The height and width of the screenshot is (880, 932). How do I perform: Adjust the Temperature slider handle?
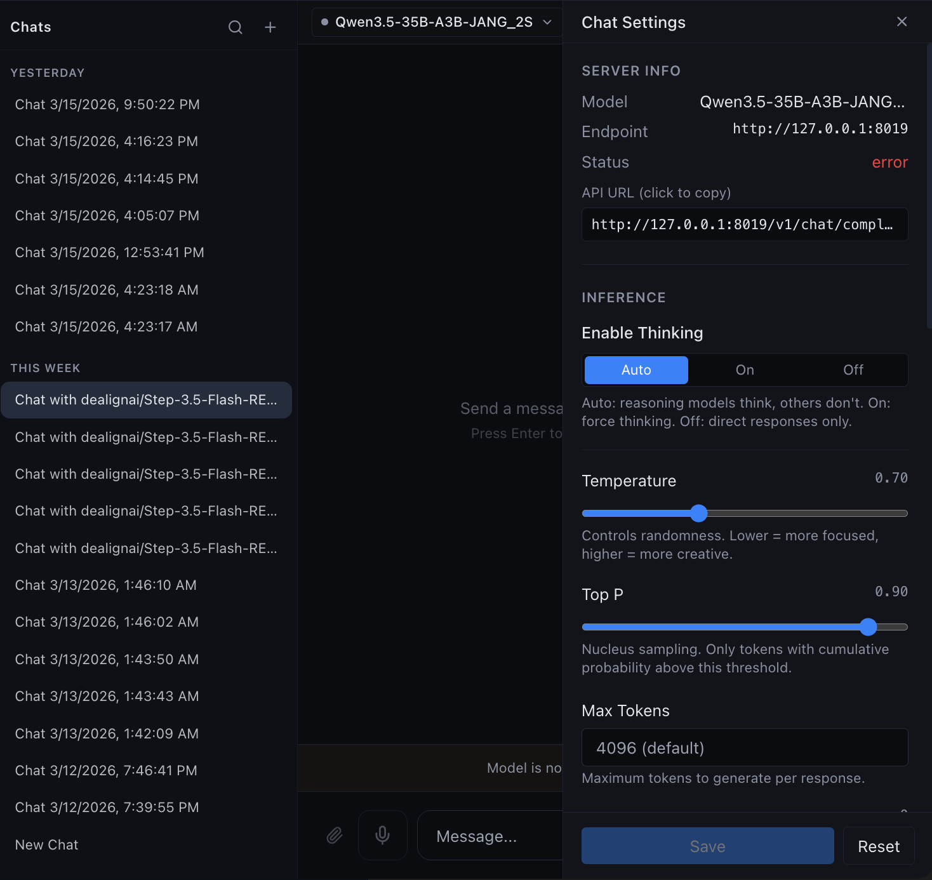pyautogui.click(x=698, y=513)
